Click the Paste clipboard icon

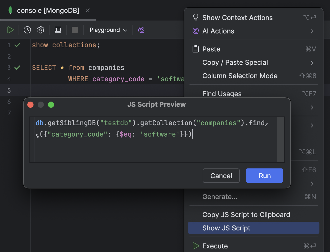(195, 49)
